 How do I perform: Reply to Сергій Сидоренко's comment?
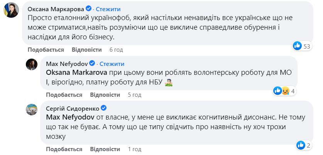click(105, 149)
